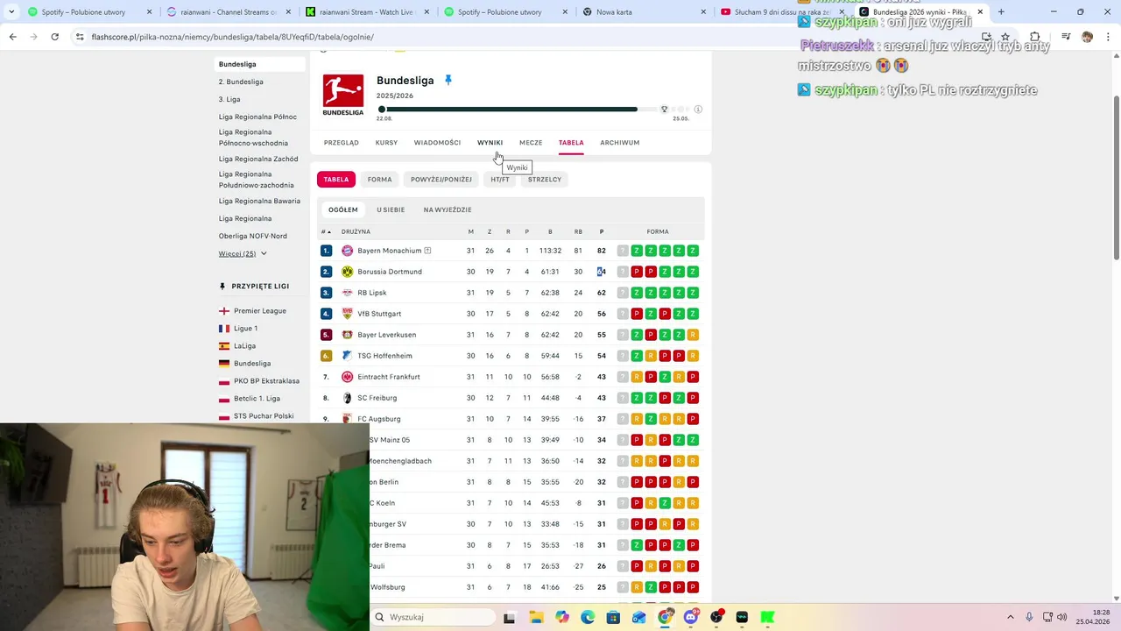Click Borussia Dortmund's first red P form badge

point(637,272)
